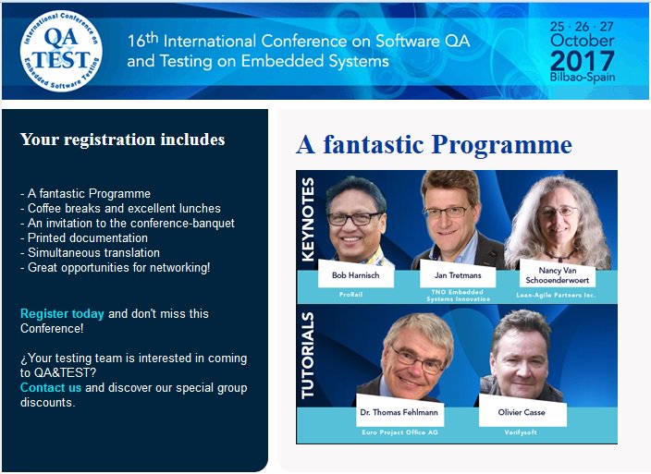Click the 25-26-27 October 2017 date

point(582,46)
